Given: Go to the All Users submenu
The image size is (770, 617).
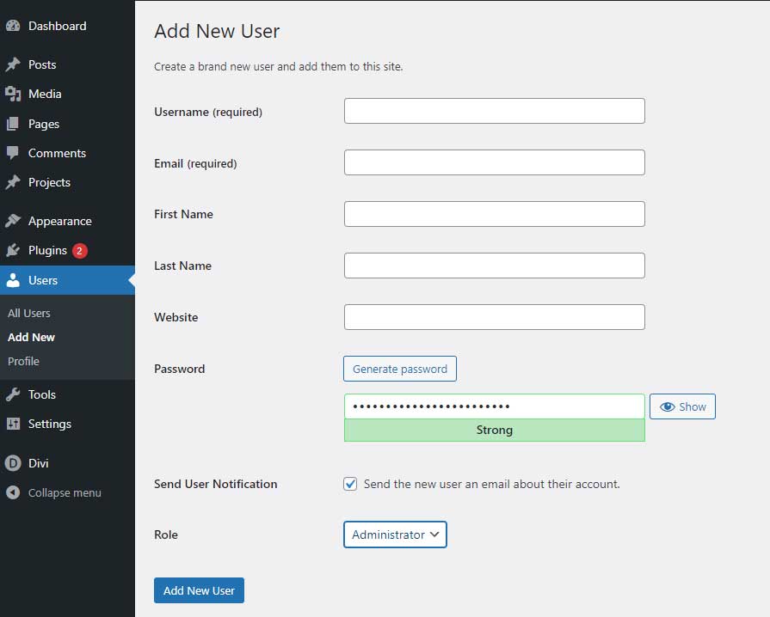Looking at the screenshot, I should pos(28,313).
